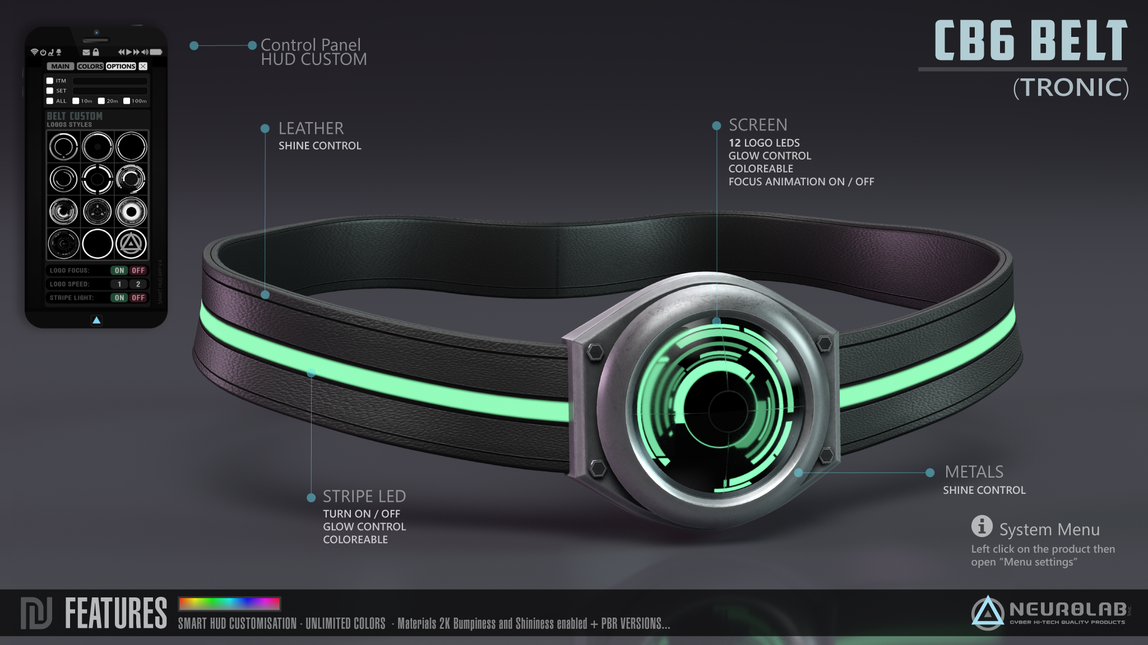Viewport: 1148px width, 645px height.
Task: Collapse HUD with blue triangle button
Action: [x=96, y=320]
